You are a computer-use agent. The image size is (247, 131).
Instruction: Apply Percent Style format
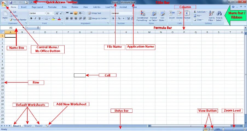point(119,18)
